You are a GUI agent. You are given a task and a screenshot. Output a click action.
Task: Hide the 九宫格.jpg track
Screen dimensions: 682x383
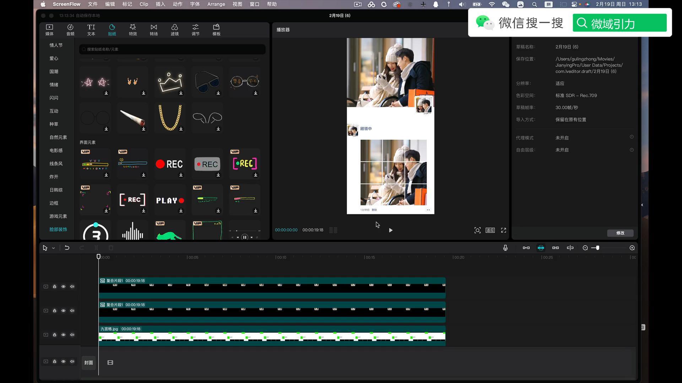coord(63,335)
